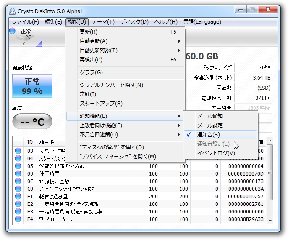Click the 総書込量 value 3.64 TB
Image resolution: width=288 pixels, height=240 pixels.
pyautogui.click(x=253, y=77)
